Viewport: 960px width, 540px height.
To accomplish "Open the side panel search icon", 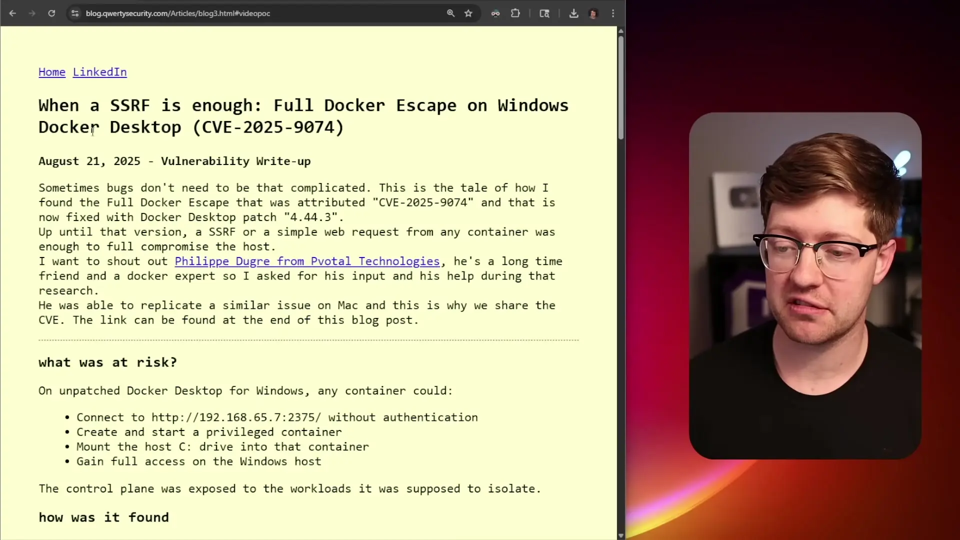I will click(544, 13).
